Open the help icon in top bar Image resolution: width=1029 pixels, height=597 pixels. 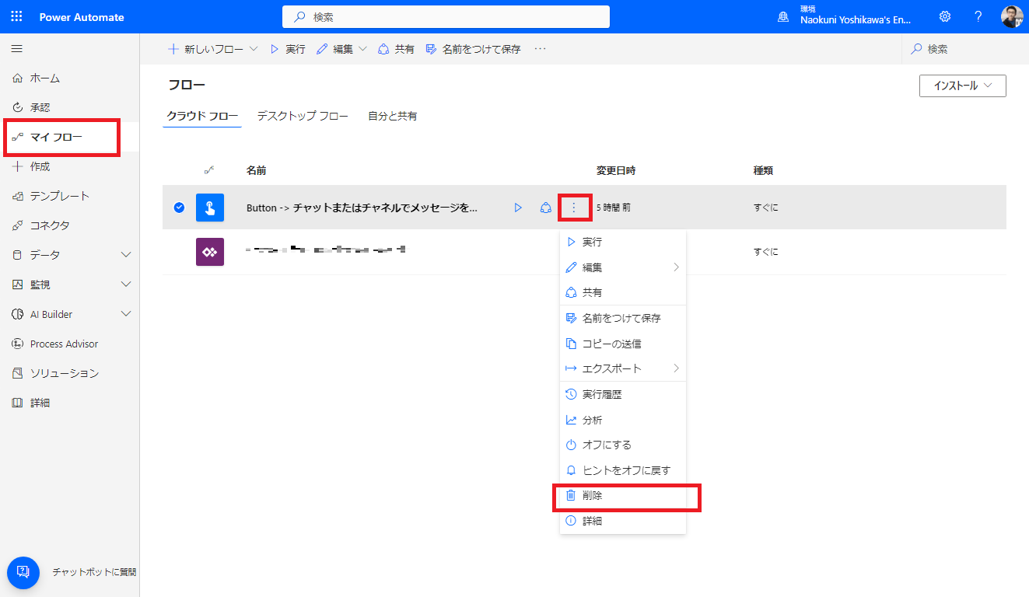click(x=978, y=16)
